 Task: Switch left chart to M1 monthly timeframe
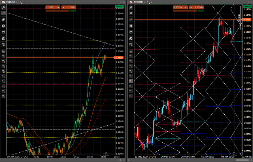(3, 96)
